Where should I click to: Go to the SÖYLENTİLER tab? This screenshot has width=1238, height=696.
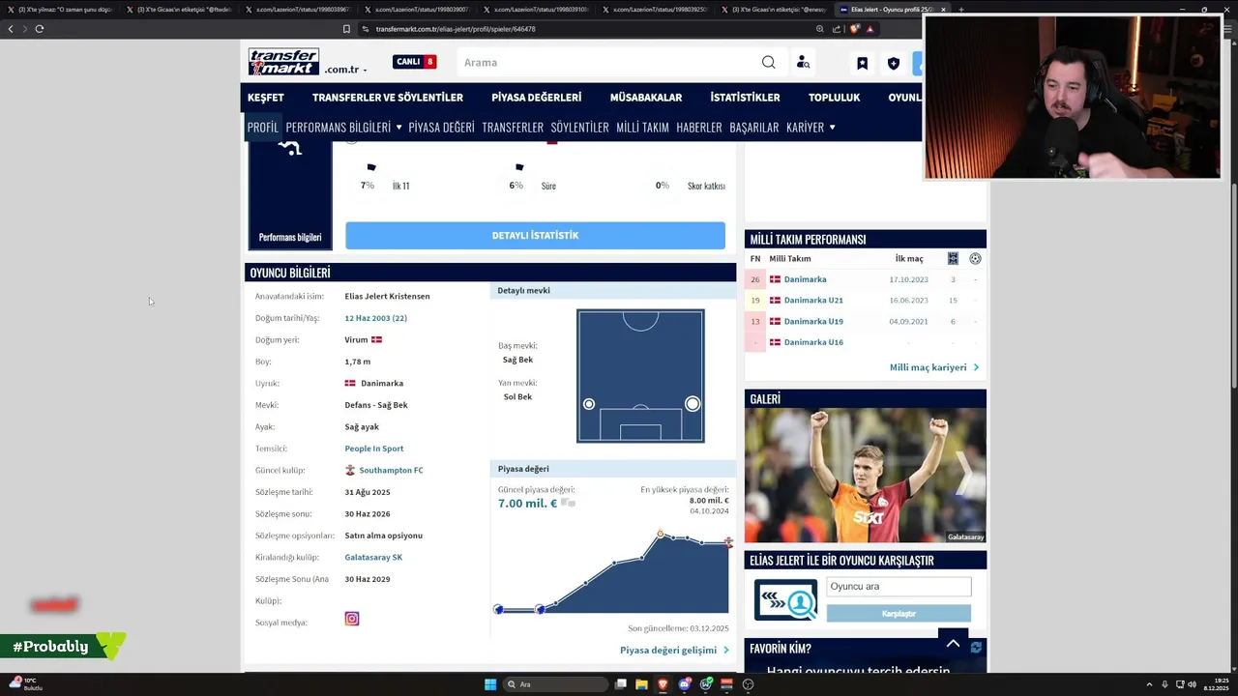[579, 127]
